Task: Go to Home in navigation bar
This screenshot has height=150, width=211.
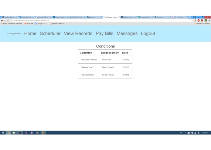Action: pos(30,33)
